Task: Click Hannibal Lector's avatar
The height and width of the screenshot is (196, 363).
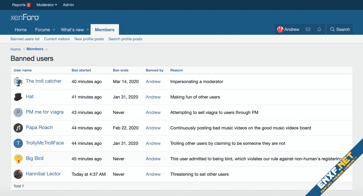Action: [x=18, y=174]
